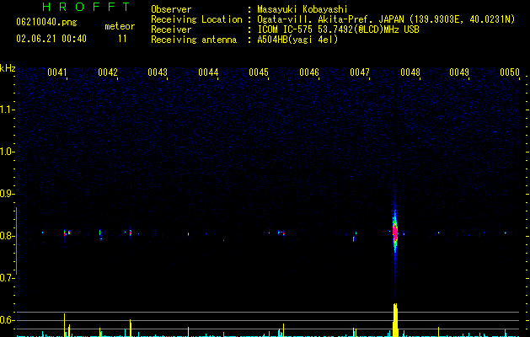This screenshot has width=530, height=337.
Task: Click the 1.1 kHz axis label
Action: click(7, 110)
